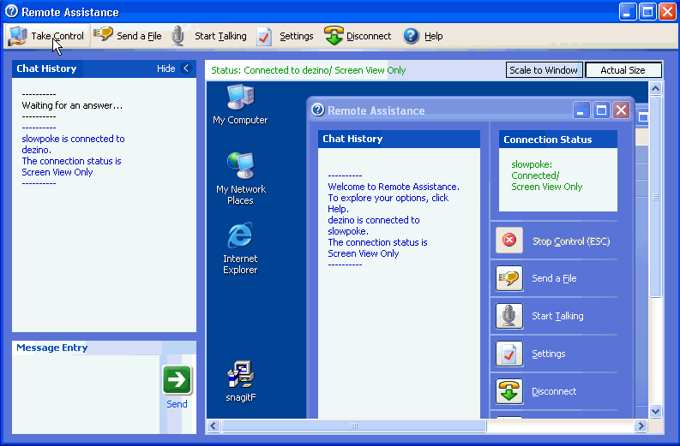
Task: Click 'slowpoke is connected to dezino.' chat text
Action: point(73,144)
